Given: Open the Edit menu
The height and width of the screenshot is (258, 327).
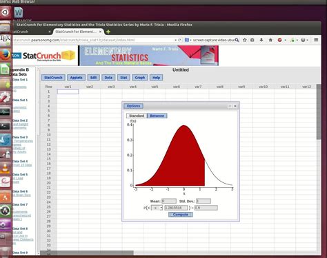Looking at the screenshot, I should pos(93,78).
